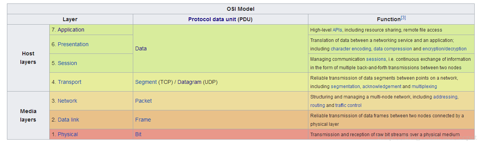Click the Function reference footnote [3]
482x145 pixels.
[403, 18]
